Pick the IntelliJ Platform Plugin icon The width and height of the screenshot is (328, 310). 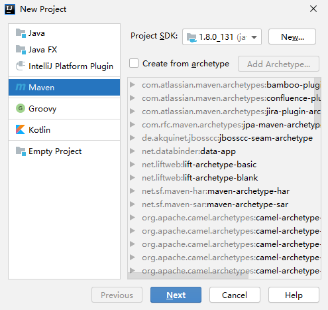[21, 66]
